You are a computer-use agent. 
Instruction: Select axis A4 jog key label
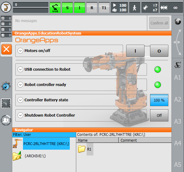pos(178,143)
